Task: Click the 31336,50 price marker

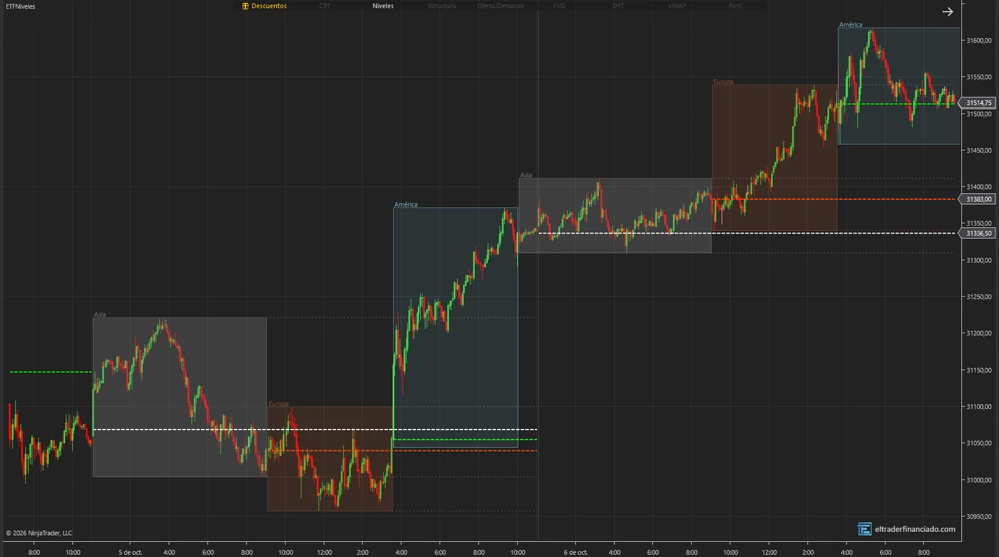Action: point(978,234)
